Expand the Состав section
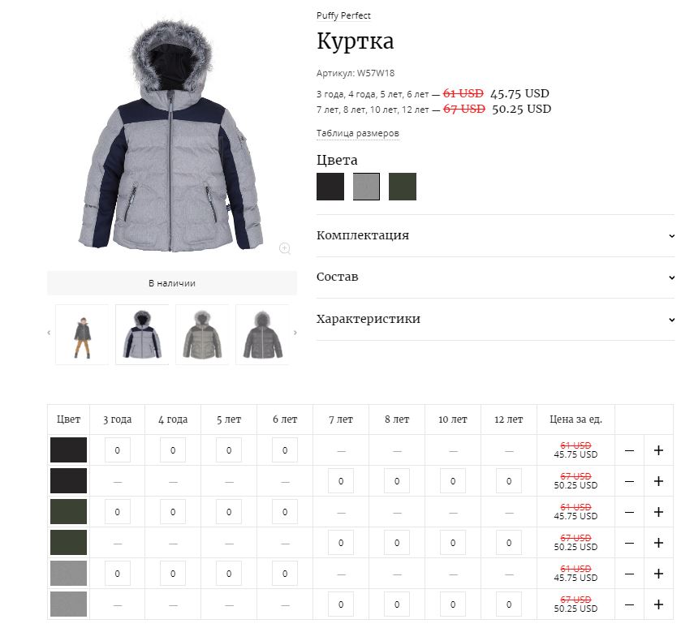Viewport: 694px width, 628px height. tap(495, 277)
